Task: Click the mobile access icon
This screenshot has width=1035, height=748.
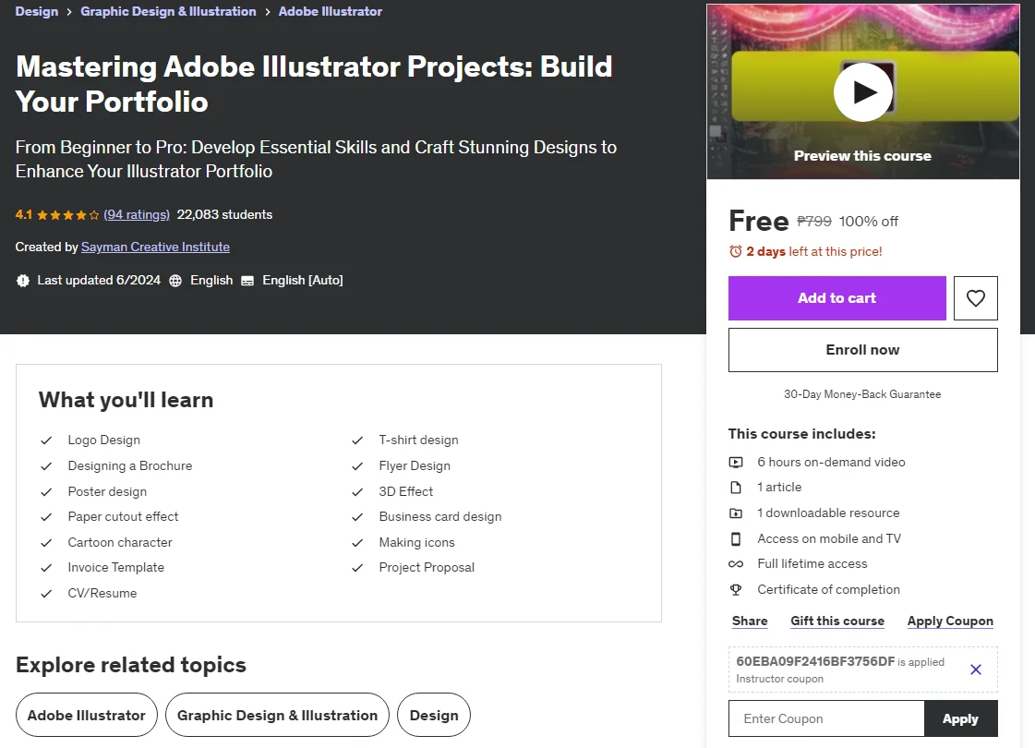Action: [735, 538]
